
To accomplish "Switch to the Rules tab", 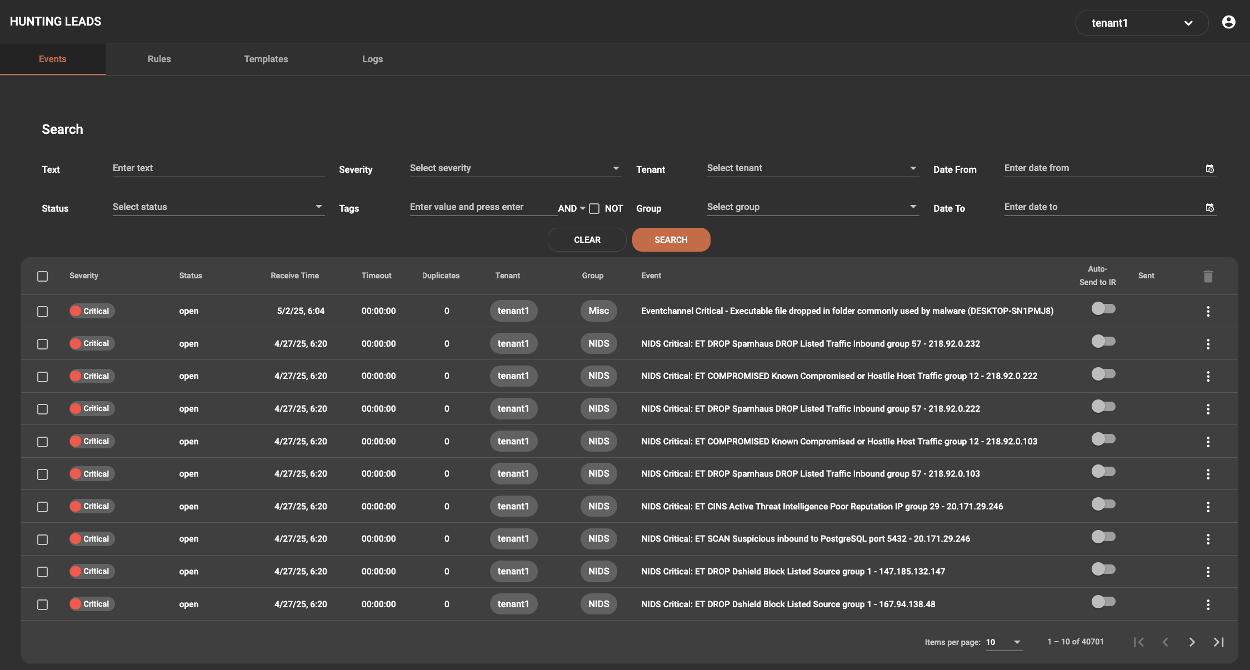I will click(159, 59).
